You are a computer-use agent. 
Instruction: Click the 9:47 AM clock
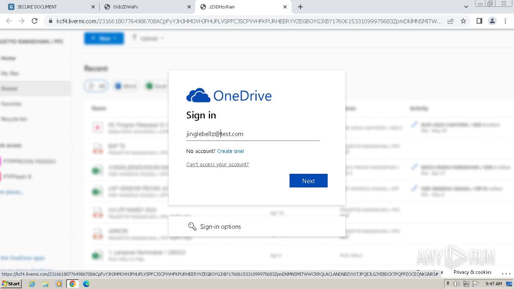point(494,284)
